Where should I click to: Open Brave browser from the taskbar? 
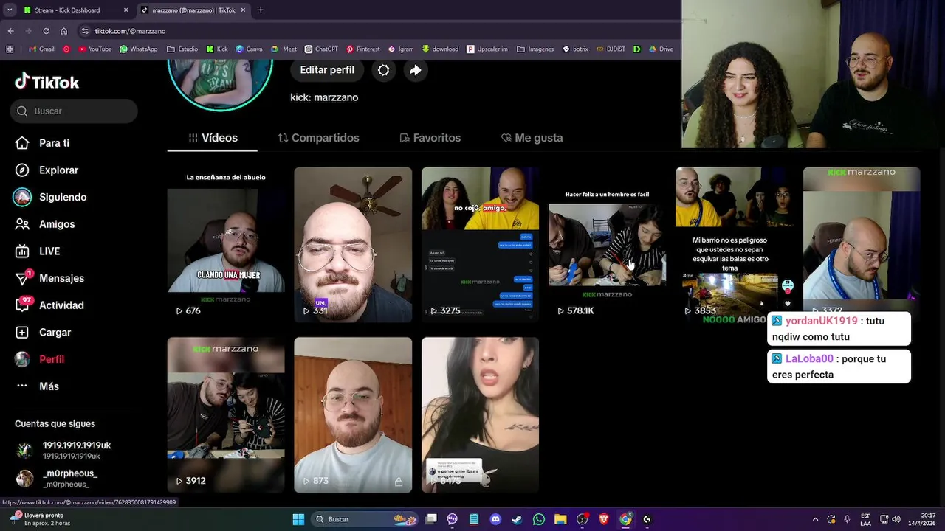604,519
